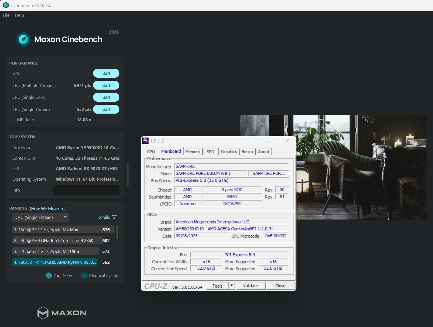This screenshot has width=433, height=327.
Task: Click the Validate button in CPU-Z
Action: pyautogui.click(x=251, y=286)
